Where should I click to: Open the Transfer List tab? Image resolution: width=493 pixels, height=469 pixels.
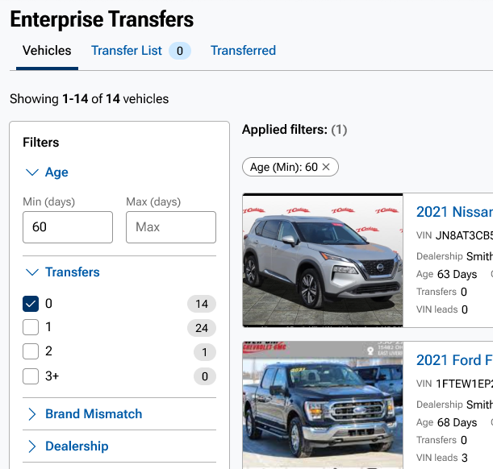point(127,51)
